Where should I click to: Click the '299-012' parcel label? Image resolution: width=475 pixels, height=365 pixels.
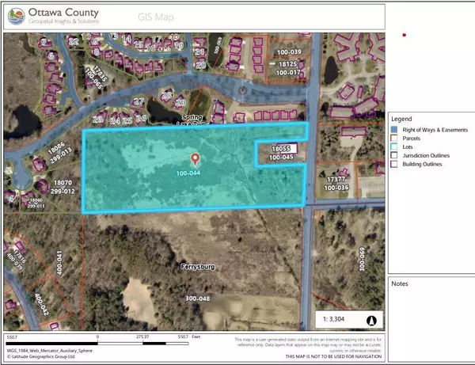coord(63,191)
